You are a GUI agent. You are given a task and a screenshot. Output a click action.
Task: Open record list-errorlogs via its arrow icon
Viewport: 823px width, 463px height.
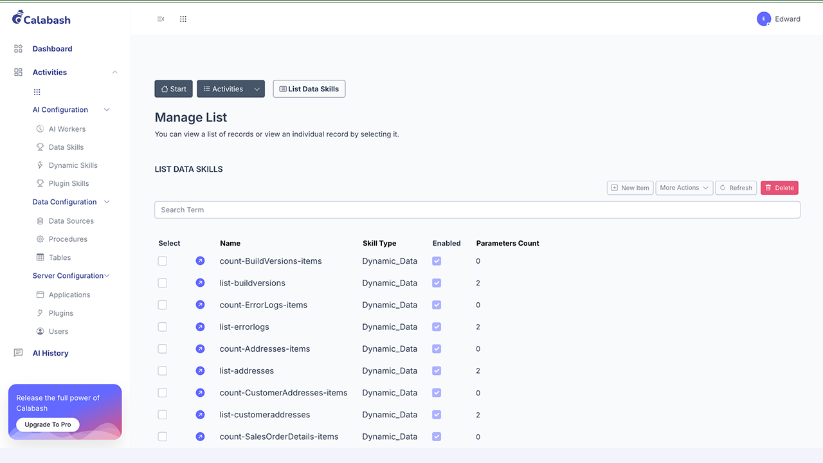[200, 327]
